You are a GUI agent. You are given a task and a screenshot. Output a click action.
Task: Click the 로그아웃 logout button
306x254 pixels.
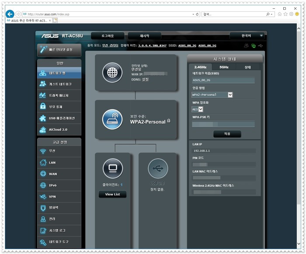108,36
